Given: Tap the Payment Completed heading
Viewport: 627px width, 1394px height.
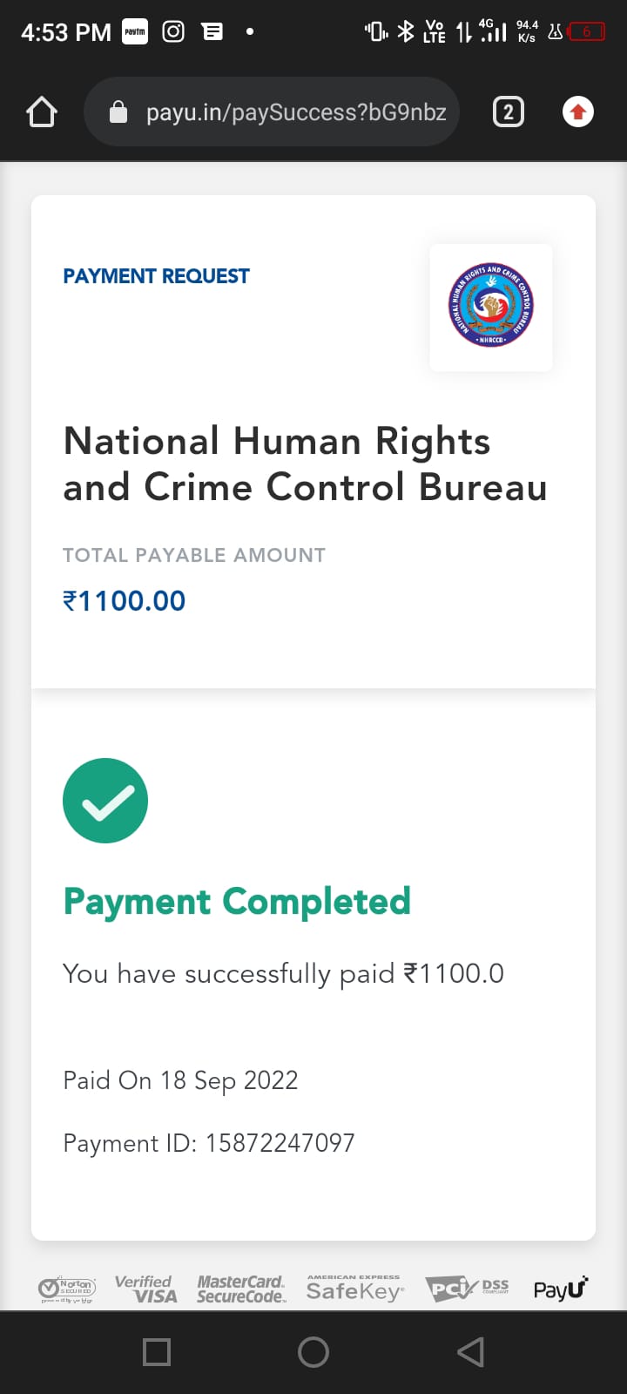Looking at the screenshot, I should (x=237, y=902).
